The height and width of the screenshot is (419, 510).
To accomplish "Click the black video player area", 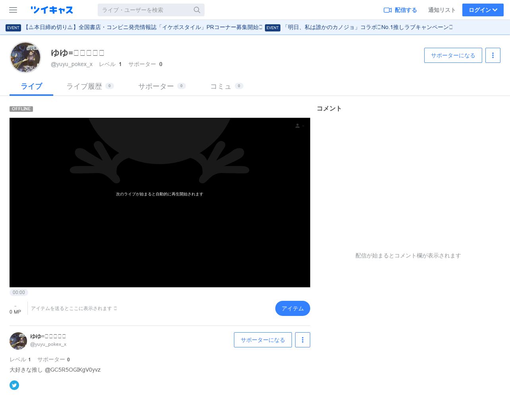I will point(160,203).
